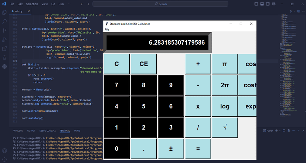Viewport: 306px width, 163px height.
Task: Open the Search view in activity bar
Action: tap(4, 21)
